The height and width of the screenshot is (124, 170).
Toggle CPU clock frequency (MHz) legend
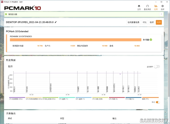coord(17,98)
